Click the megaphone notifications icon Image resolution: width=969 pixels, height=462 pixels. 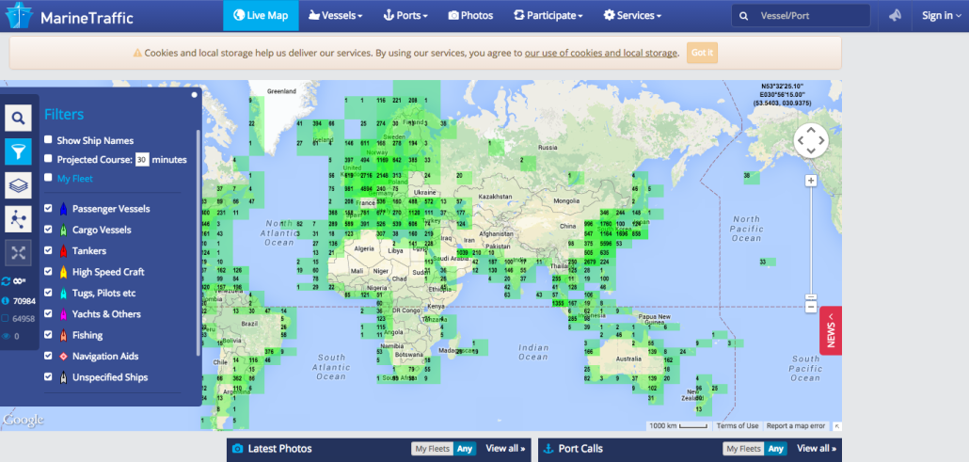tap(895, 15)
